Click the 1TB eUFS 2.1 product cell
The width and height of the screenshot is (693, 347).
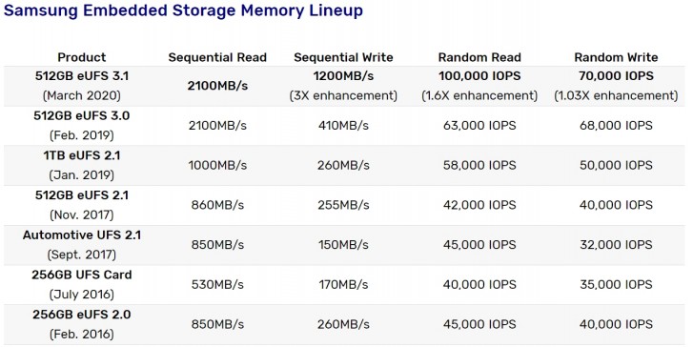pos(82,165)
